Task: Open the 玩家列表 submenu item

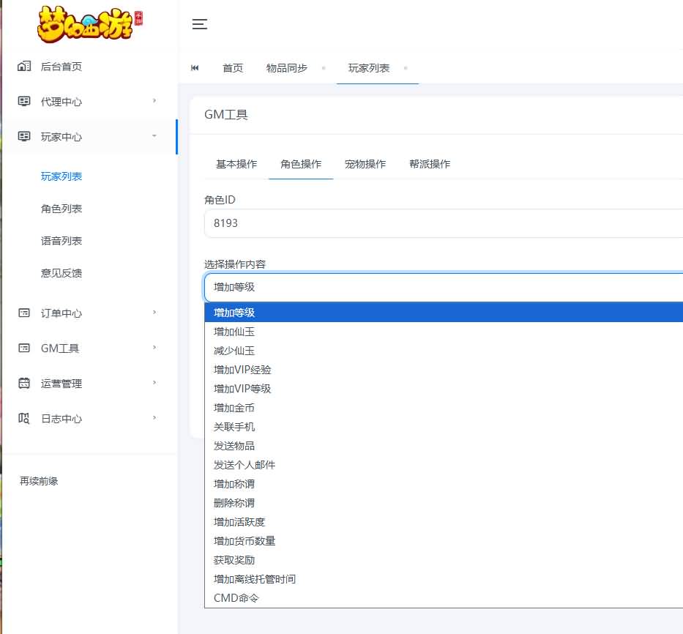Action: pos(61,176)
